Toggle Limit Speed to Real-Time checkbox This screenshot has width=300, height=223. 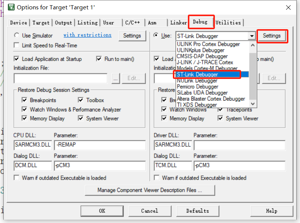tap(16, 45)
